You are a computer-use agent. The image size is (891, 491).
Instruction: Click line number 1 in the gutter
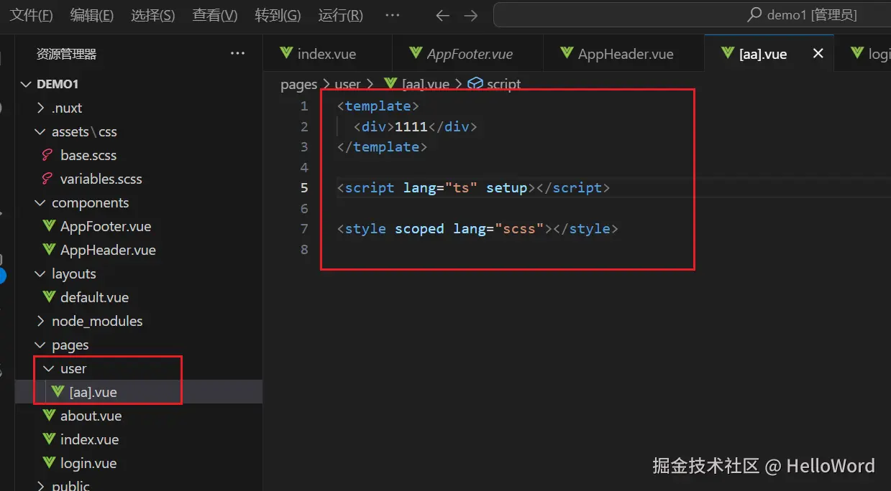[x=304, y=106]
